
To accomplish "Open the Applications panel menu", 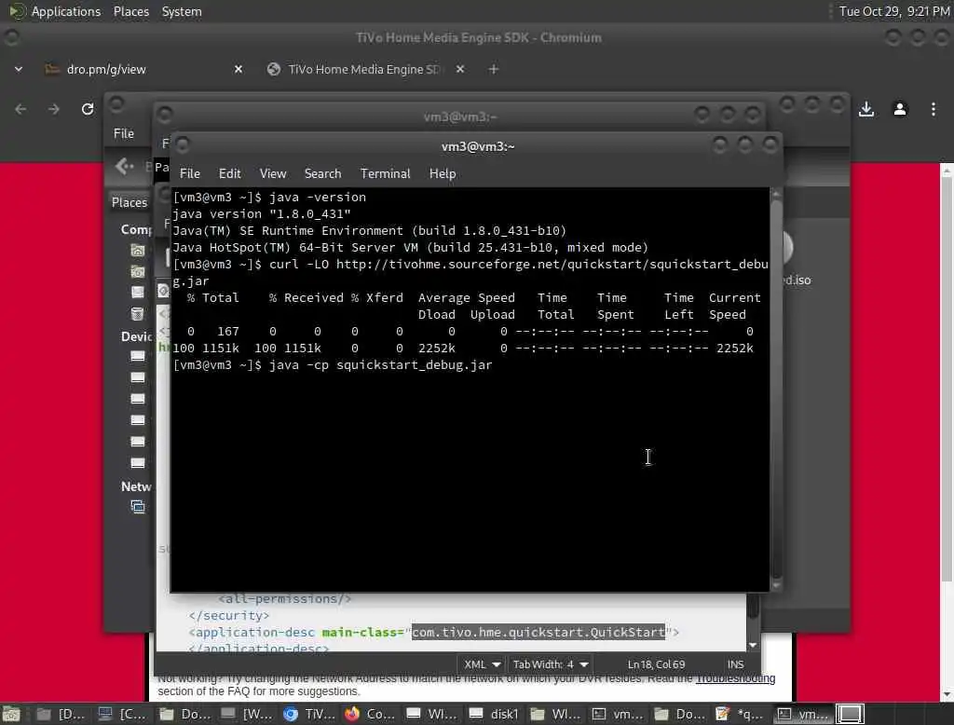I will [x=55, y=11].
